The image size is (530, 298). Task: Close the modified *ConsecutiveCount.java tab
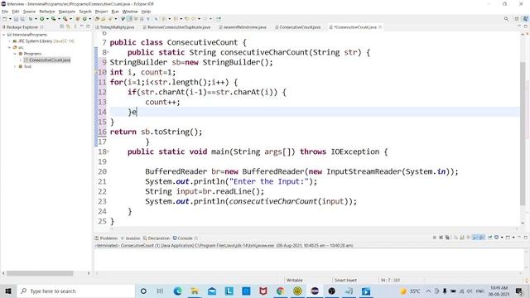click(x=380, y=27)
